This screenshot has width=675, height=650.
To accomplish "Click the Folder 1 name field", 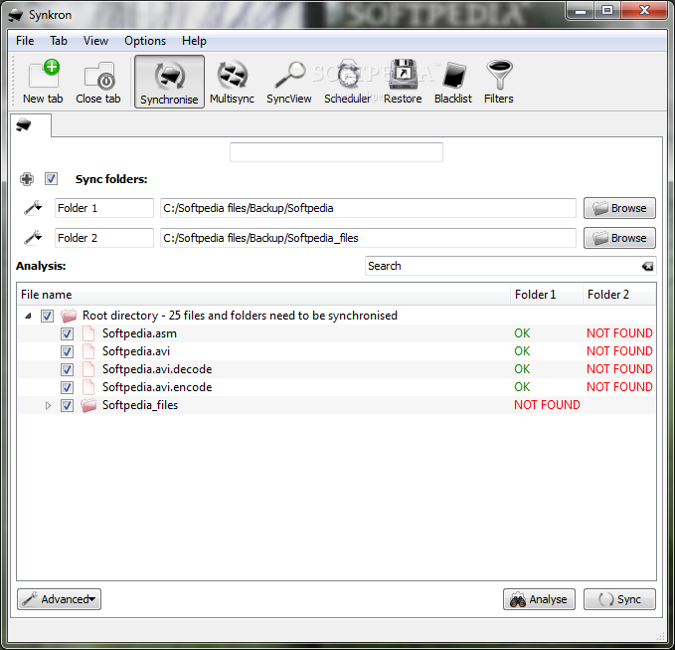I will [x=104, y=208].
